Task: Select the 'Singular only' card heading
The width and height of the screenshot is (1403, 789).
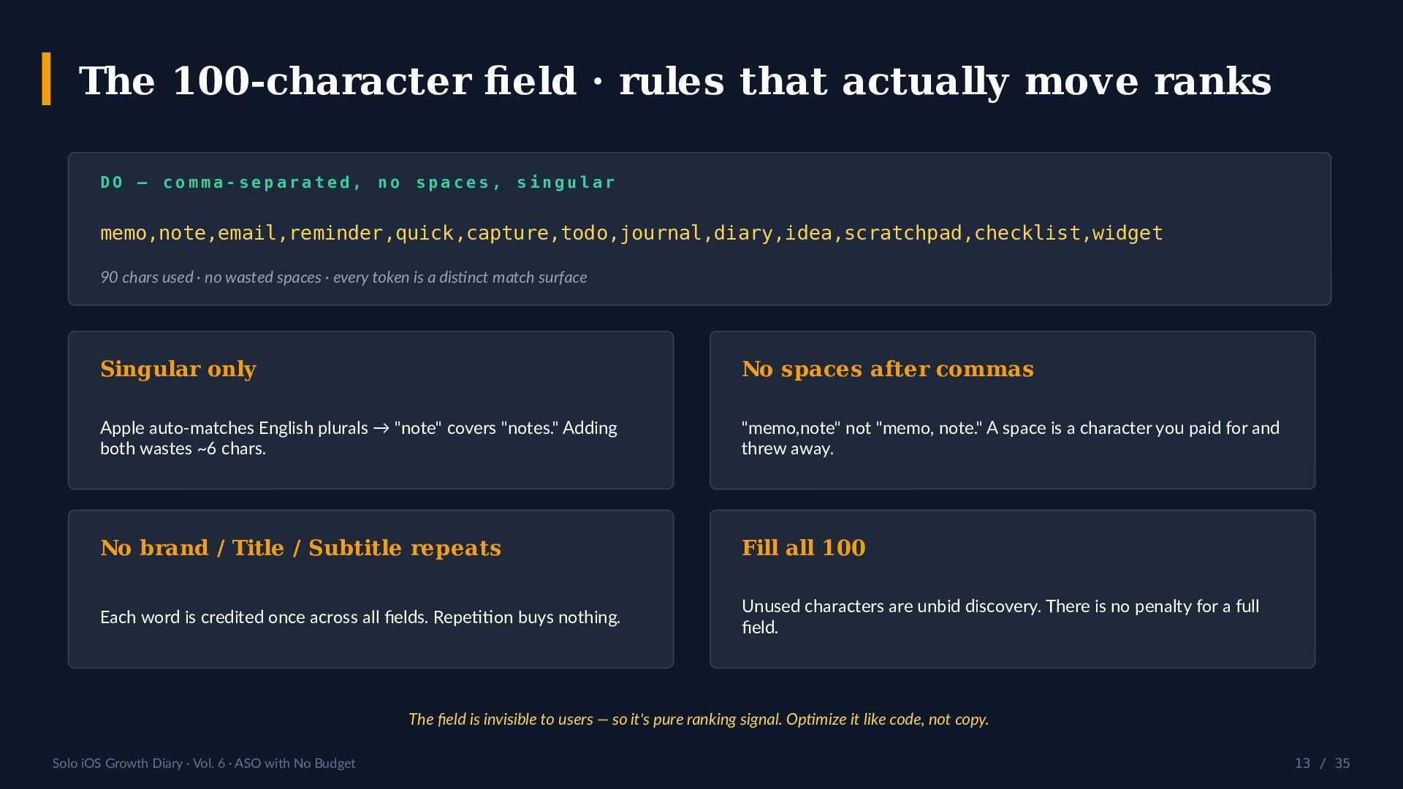Action: pyautogui.click(x=178, y=369)
